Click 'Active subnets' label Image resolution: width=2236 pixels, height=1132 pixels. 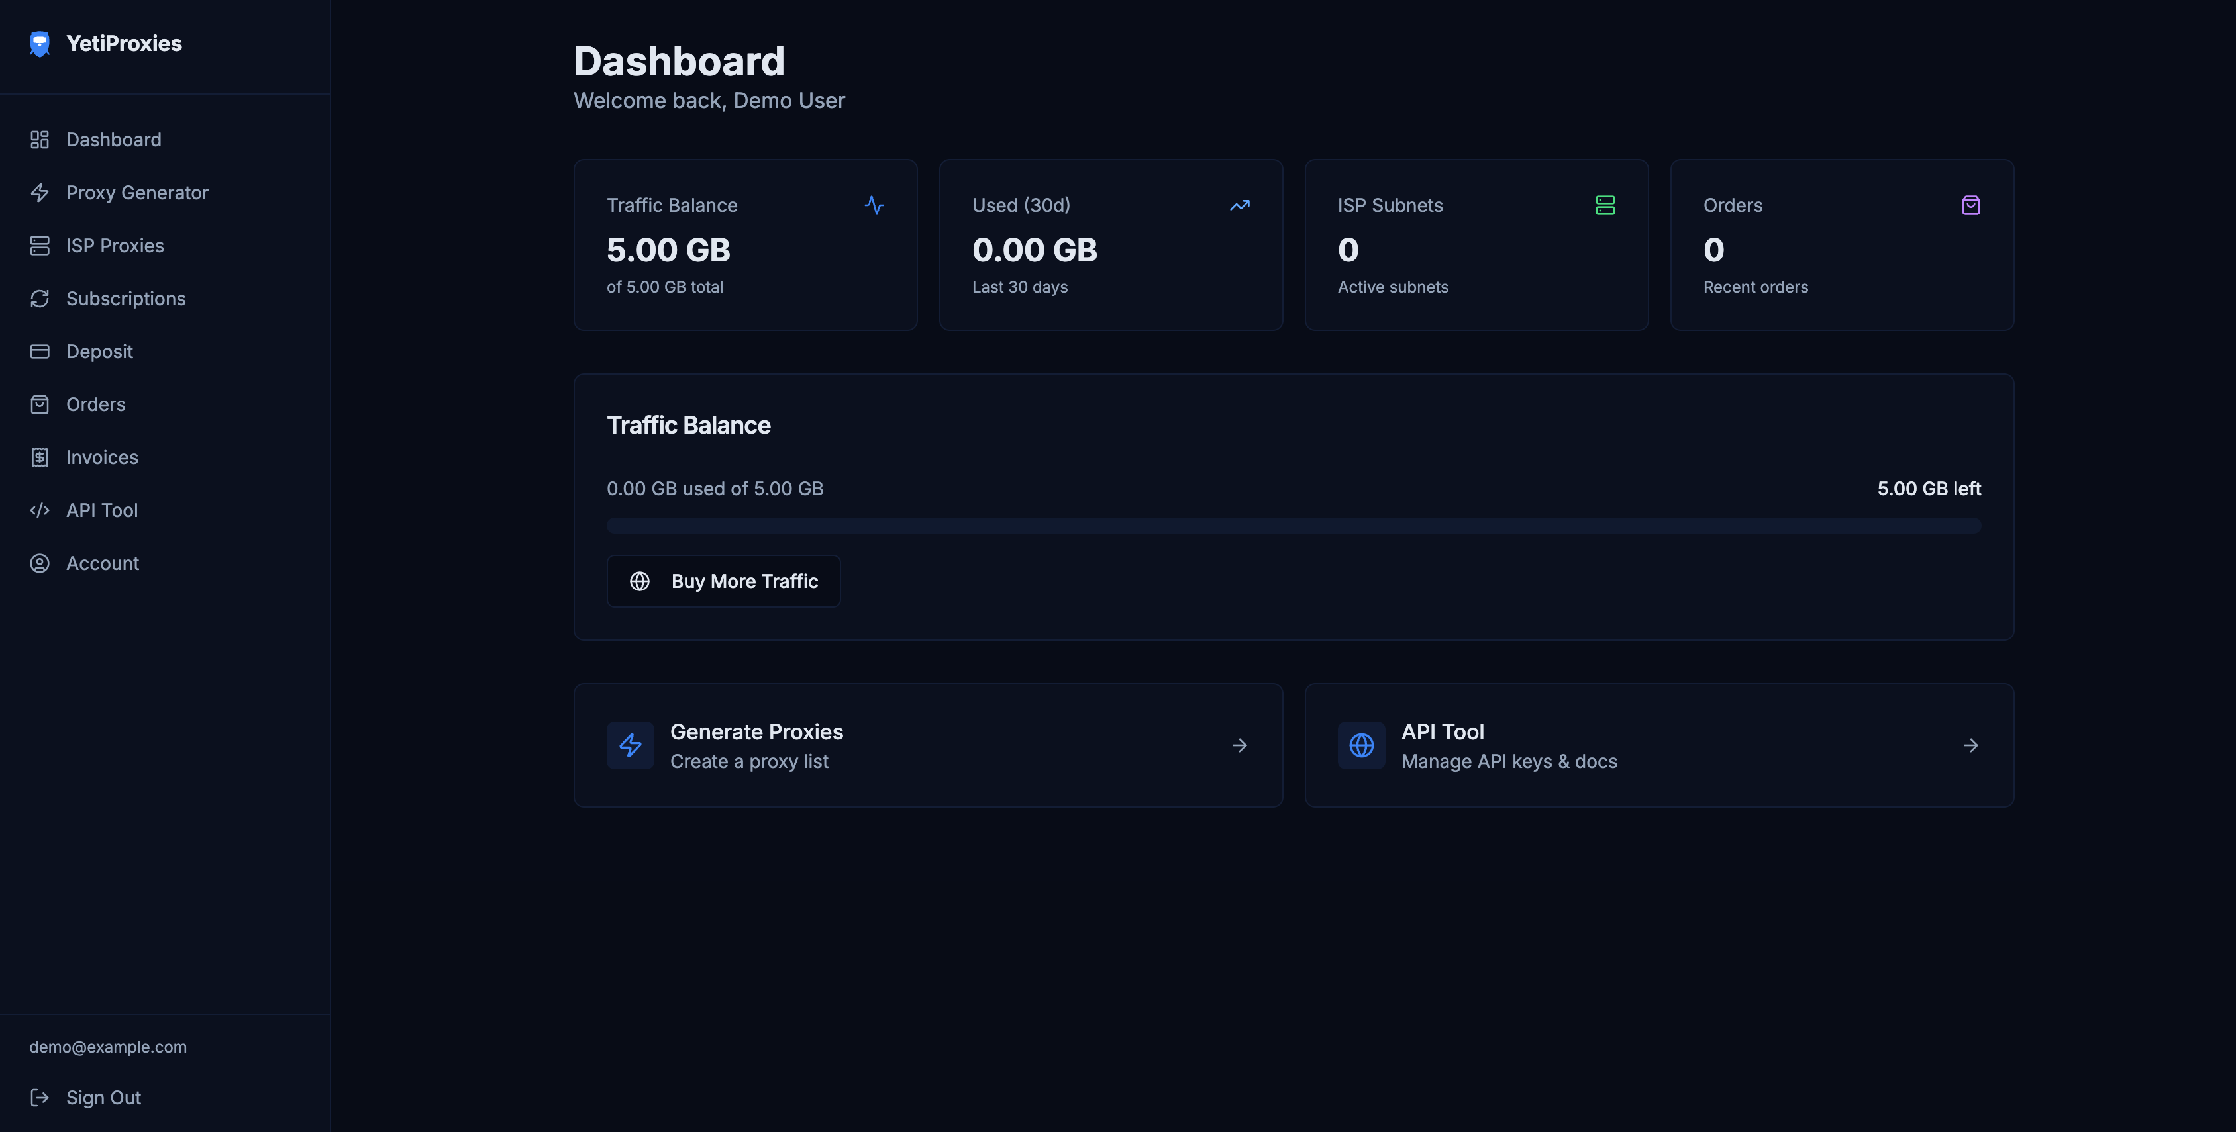pos(1392,287)
